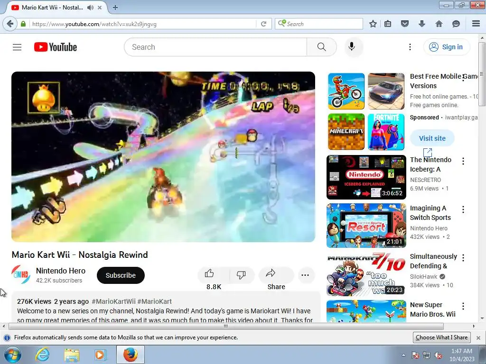Screen dimensions: 486x364
Task: Click the Moto X3M ad game thumbnail
Action: tap(346, 91)
